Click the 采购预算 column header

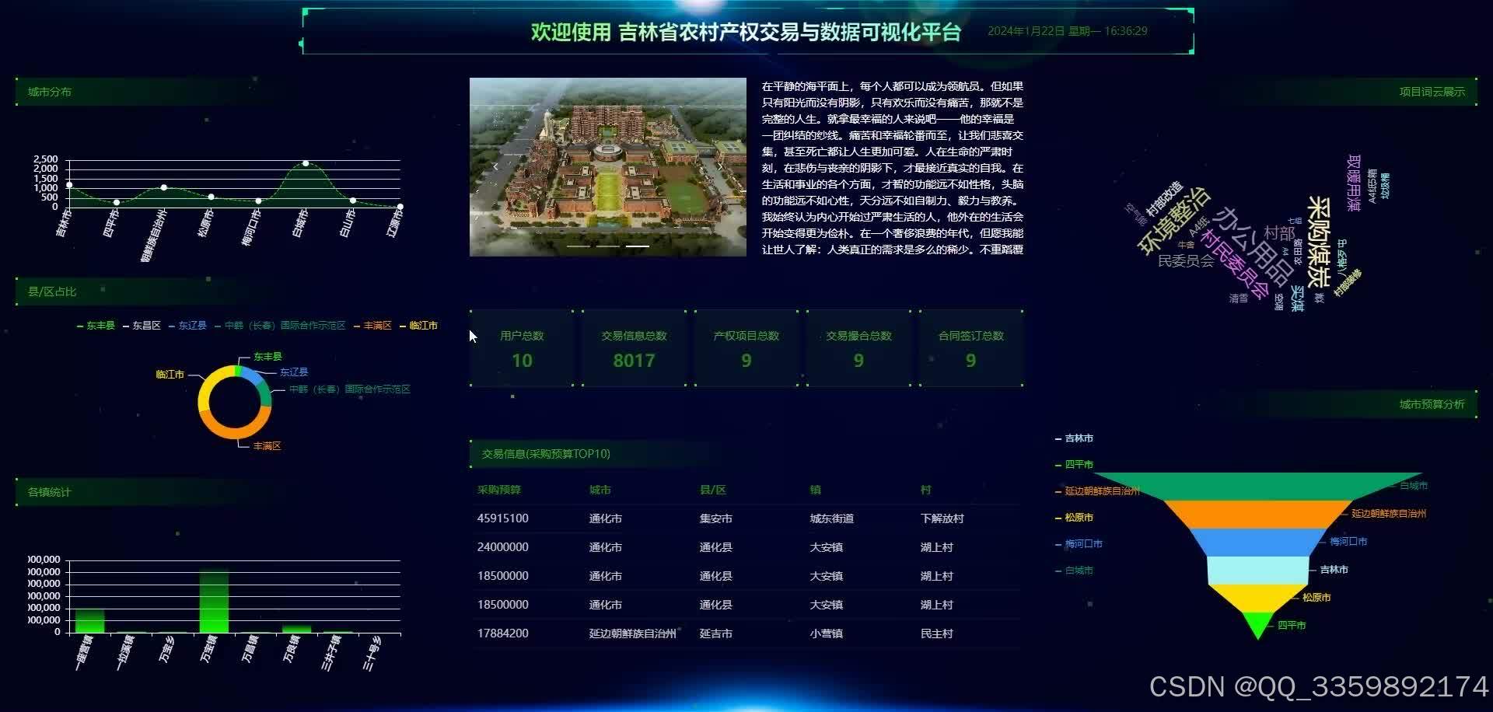coord(499,490)
